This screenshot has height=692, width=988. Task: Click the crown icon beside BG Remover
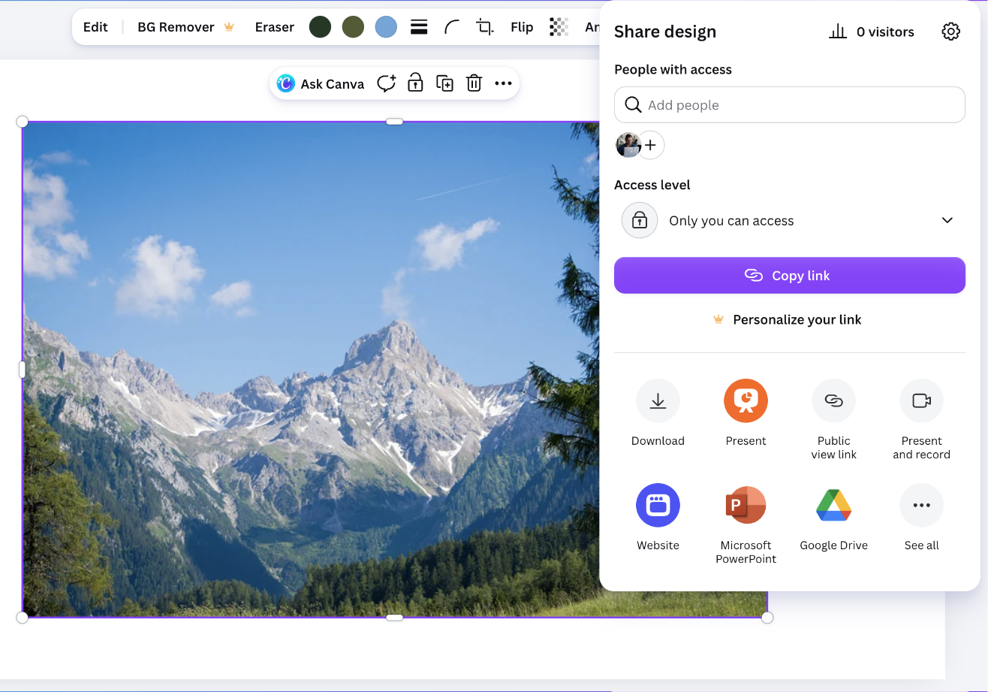click(229, 27)
